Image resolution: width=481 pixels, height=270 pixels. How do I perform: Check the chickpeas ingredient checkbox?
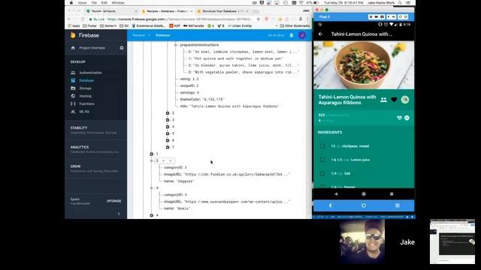click(x=322, y=146)
